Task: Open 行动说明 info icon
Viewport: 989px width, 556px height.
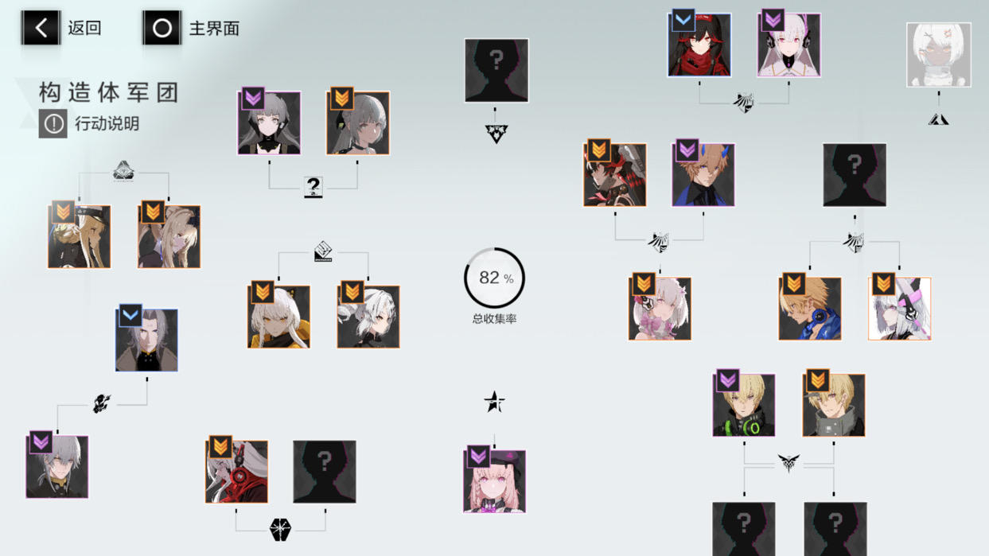Action: (x=53, y=124)
